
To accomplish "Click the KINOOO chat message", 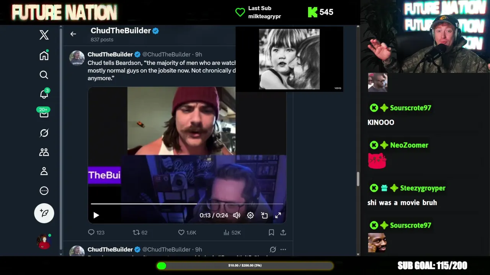I will coord(381,122).
